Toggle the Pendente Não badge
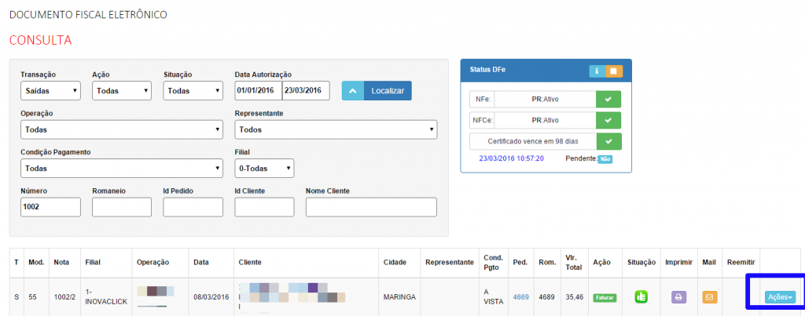The width and height of the screenshot is (805, 316). point(605,159)
